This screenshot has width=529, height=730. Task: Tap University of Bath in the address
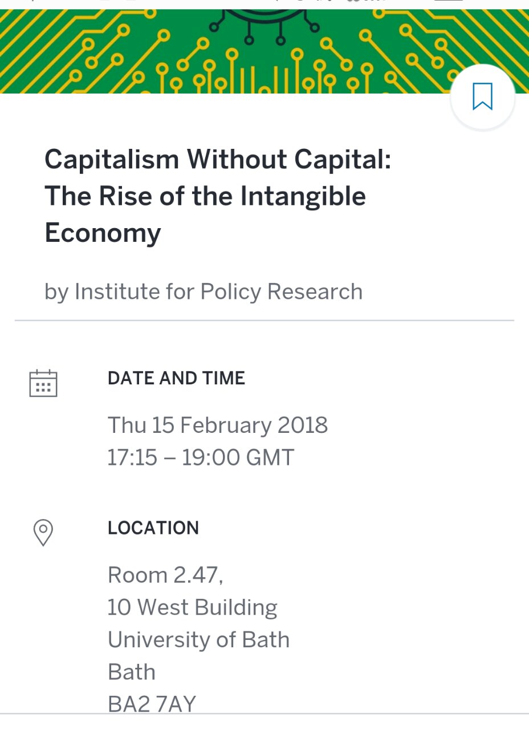click(x=198, y=640)
